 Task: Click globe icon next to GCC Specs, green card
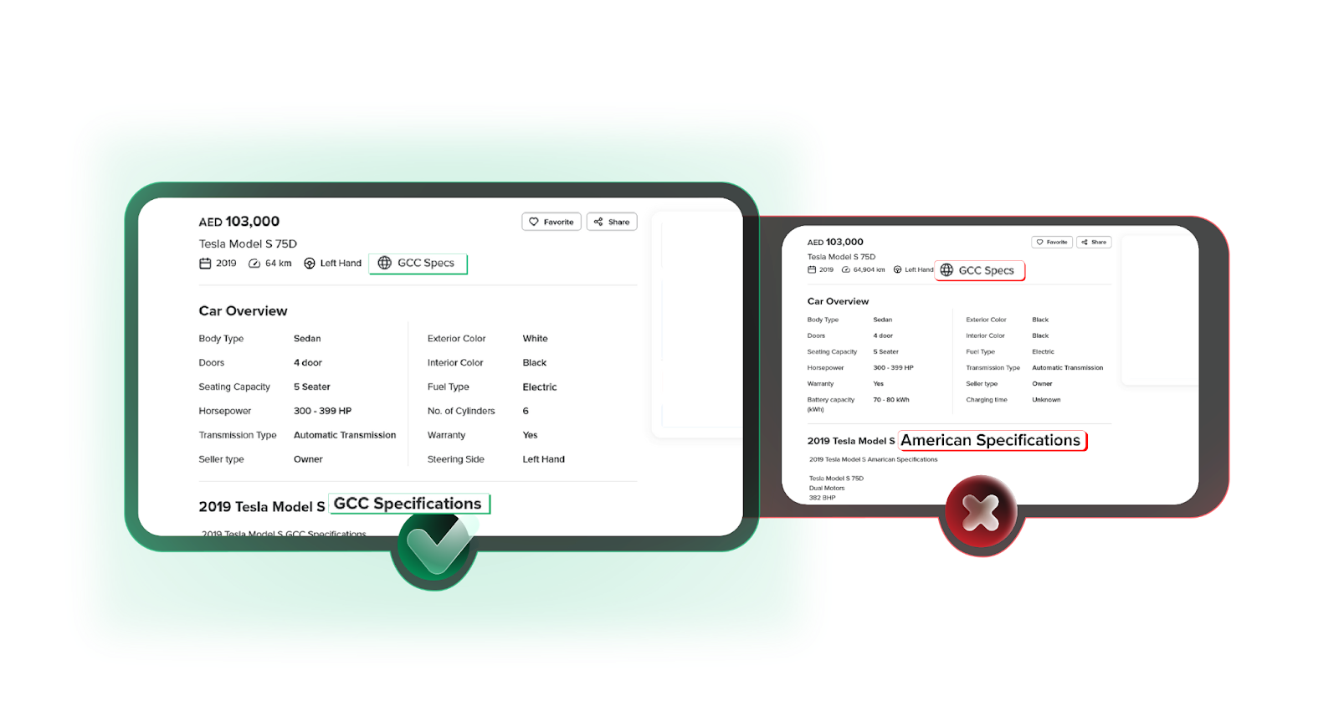(x=385, y=263)
